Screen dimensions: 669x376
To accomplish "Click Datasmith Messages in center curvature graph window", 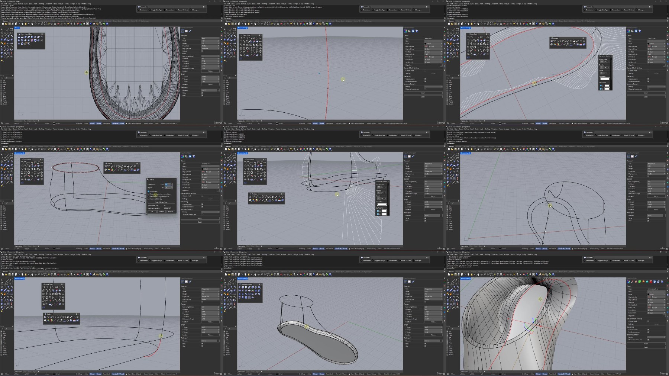I will (x=417, y=135).
